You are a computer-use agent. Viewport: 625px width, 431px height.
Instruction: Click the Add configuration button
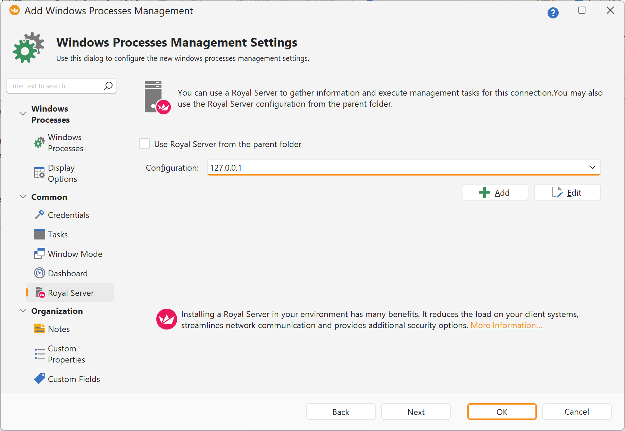tap(495, 192)
